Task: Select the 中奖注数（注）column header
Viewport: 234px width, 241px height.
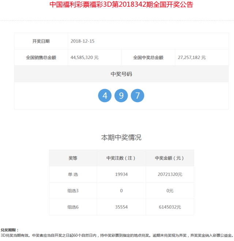Action: coord(121,158)
